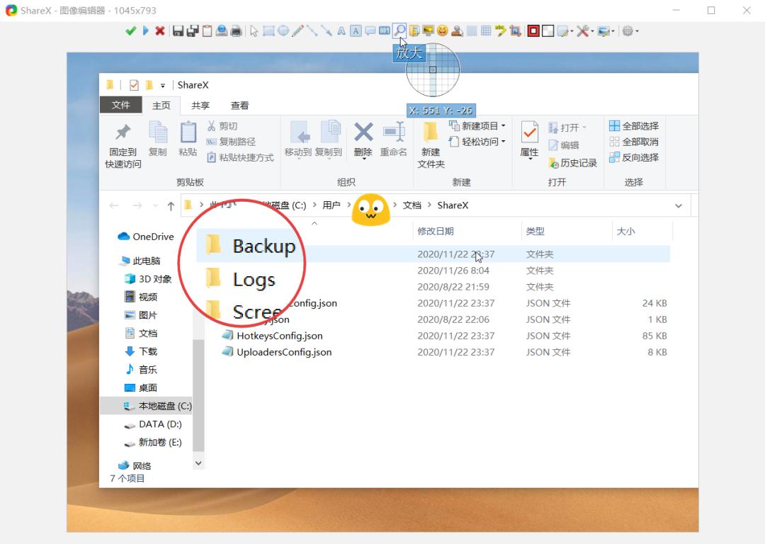The height and width of the screenshot is (544, 765).
Task: Select the smiley sticker tool
Action: [x=443, y=31]
